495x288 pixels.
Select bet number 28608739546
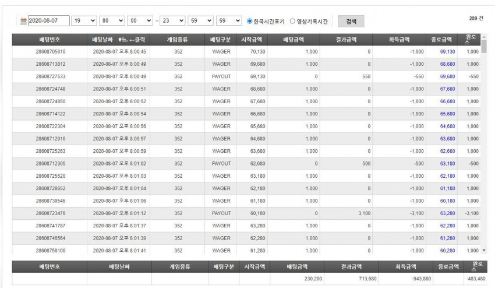pyautogui.click(x=51, y=201)
